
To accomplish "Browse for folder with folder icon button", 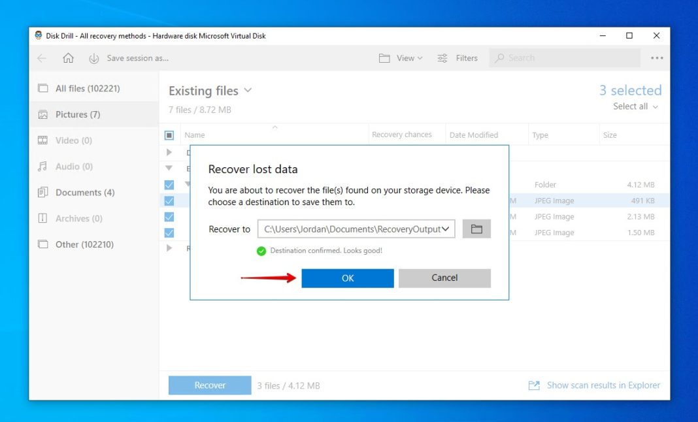I will click(x=476, y=229).
